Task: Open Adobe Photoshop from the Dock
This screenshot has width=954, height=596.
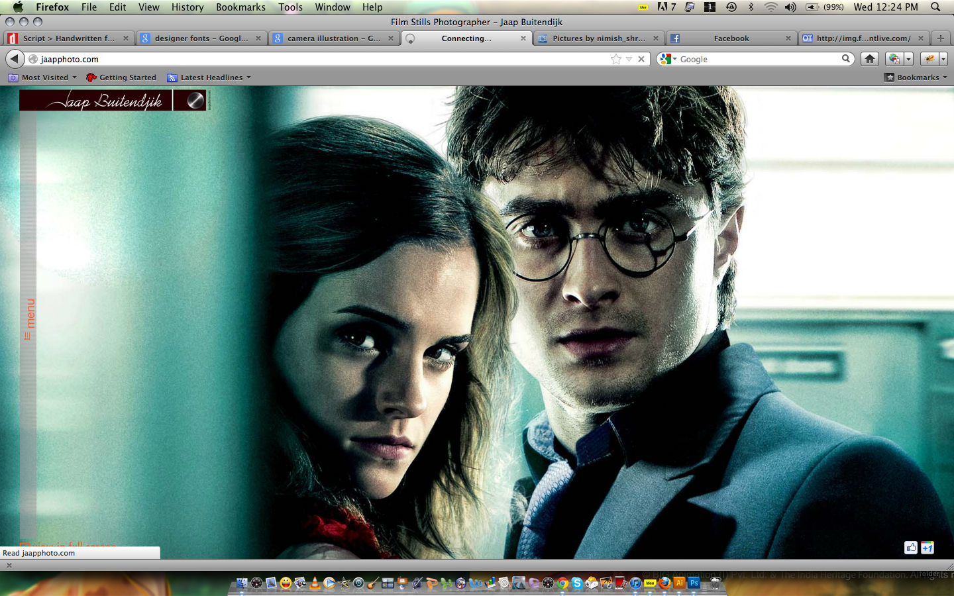Action: pyautogui.click(x=694, y=583)
